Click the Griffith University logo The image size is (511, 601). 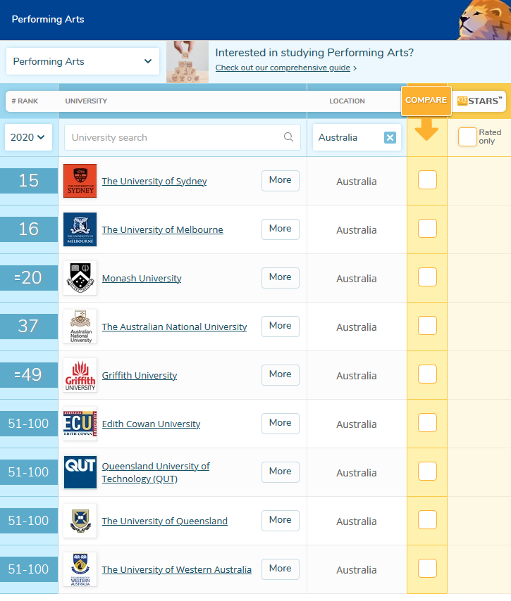coord(80,375)
